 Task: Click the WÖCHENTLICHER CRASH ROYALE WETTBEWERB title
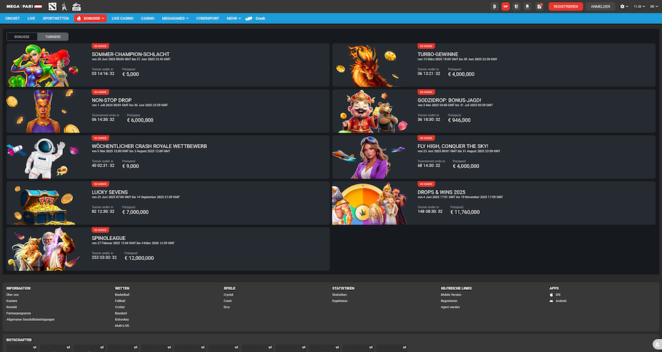(150, 146)
